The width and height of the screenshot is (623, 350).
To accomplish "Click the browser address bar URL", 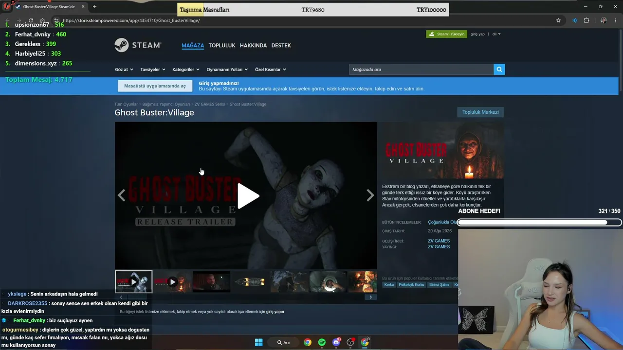I will pyautogui.click(x=131, y=20).
